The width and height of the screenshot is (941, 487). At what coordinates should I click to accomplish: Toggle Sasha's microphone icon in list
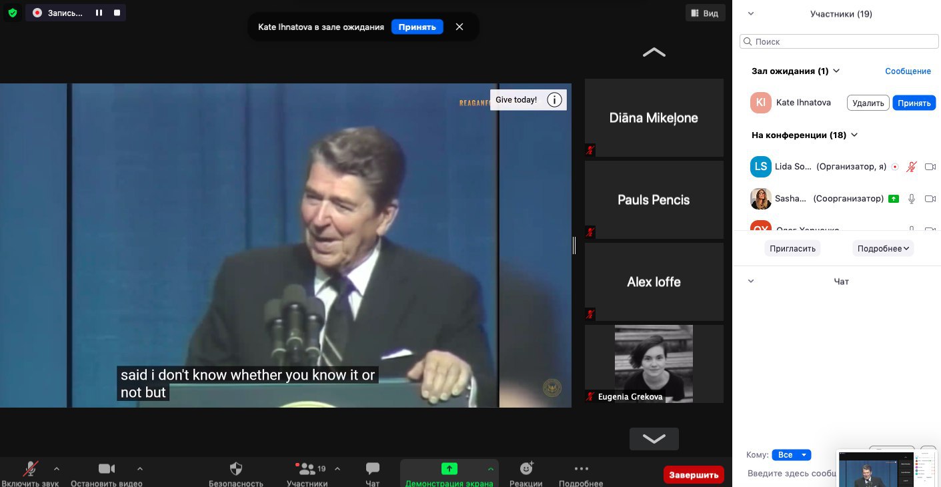[x=912, y=199]
